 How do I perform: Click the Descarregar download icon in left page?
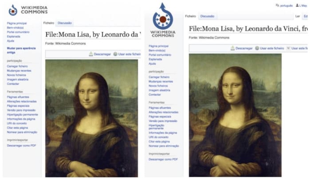pyautogui.click(x=91, y=54)
